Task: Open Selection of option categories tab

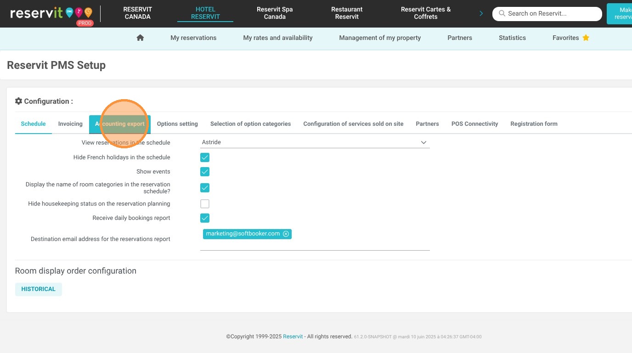Action: (250, 124)
